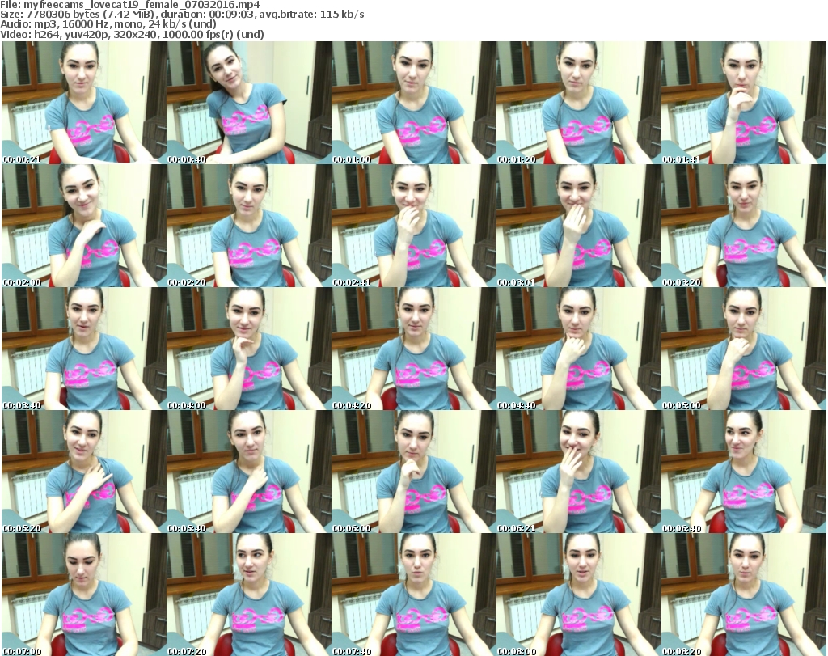Screen dimensions: 828x656
Task: Choose the thumbnail stamped 00:07:20
Action: coord(249,595)
